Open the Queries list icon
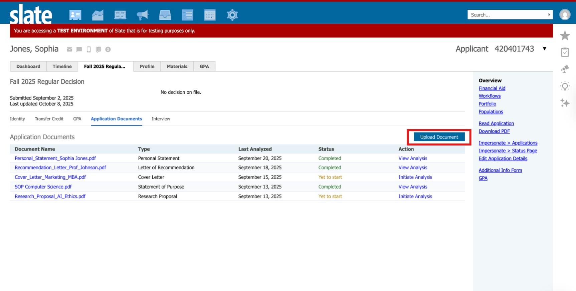Image resolution: width=576 pixels, height=291 pixels. (x=187, y=15)
